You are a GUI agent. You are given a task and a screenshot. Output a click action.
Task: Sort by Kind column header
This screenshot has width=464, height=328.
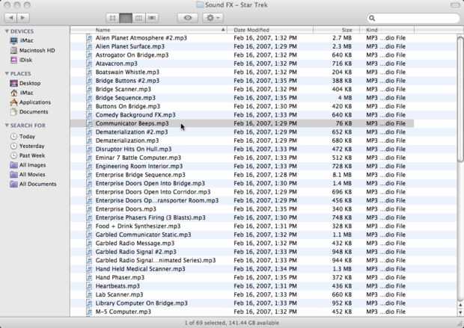387,30
